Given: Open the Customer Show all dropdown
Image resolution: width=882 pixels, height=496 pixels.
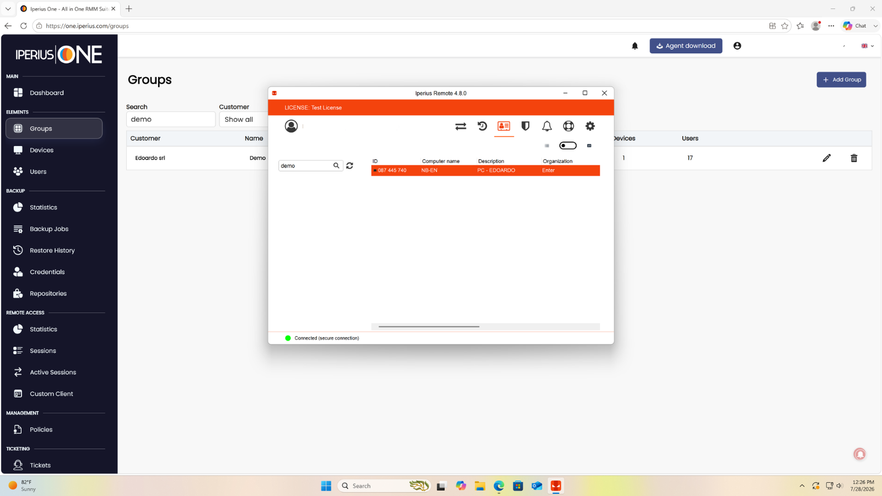Looking at the screenshot, I should 244,119.
